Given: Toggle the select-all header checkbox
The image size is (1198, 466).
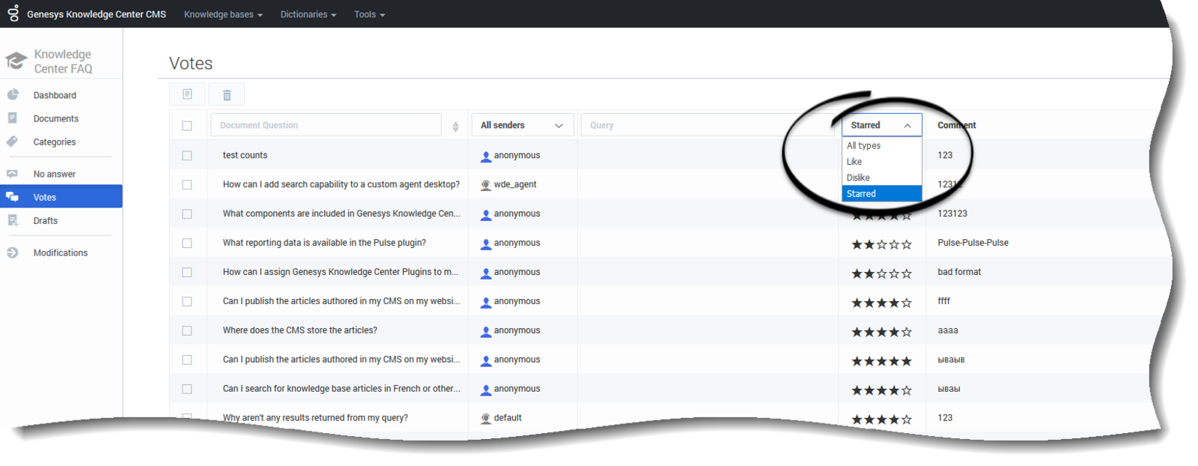Looking at the screenshot, I should tap(187, 126).
